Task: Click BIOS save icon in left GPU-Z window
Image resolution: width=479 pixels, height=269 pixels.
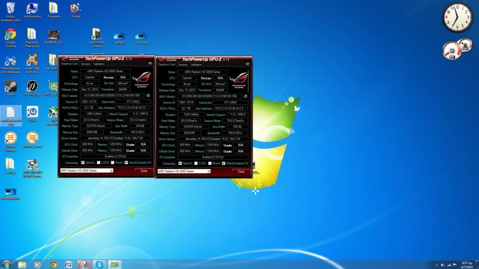Action: click(148, 96)
